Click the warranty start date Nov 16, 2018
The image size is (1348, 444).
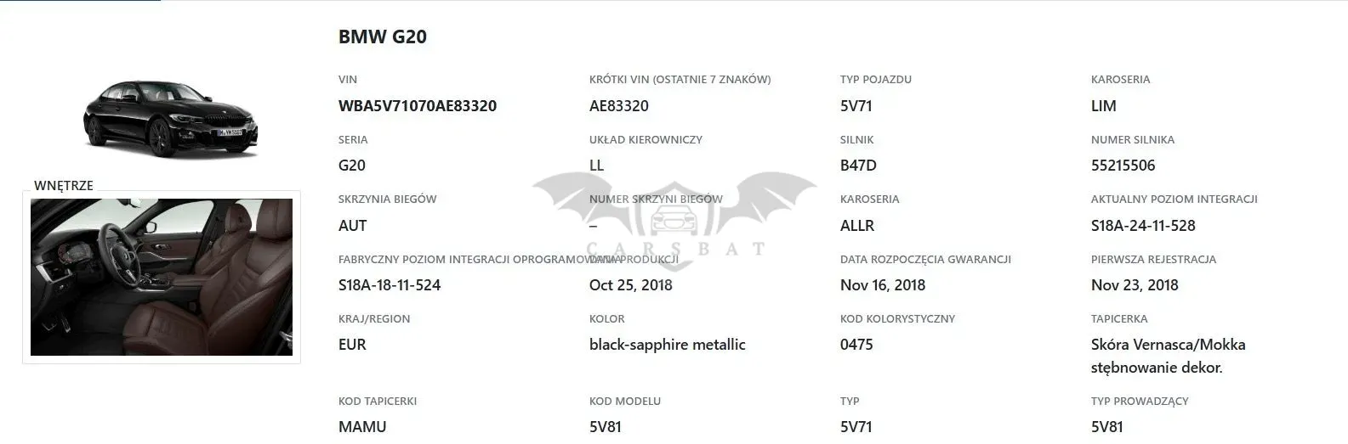883,285
